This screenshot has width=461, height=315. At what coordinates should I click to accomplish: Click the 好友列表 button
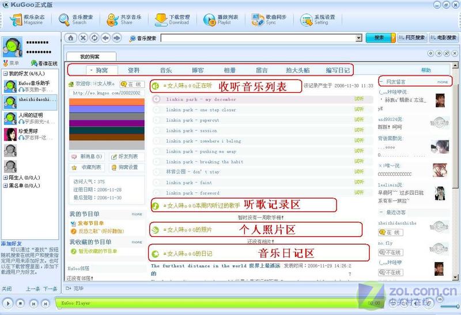pos(127,157)
